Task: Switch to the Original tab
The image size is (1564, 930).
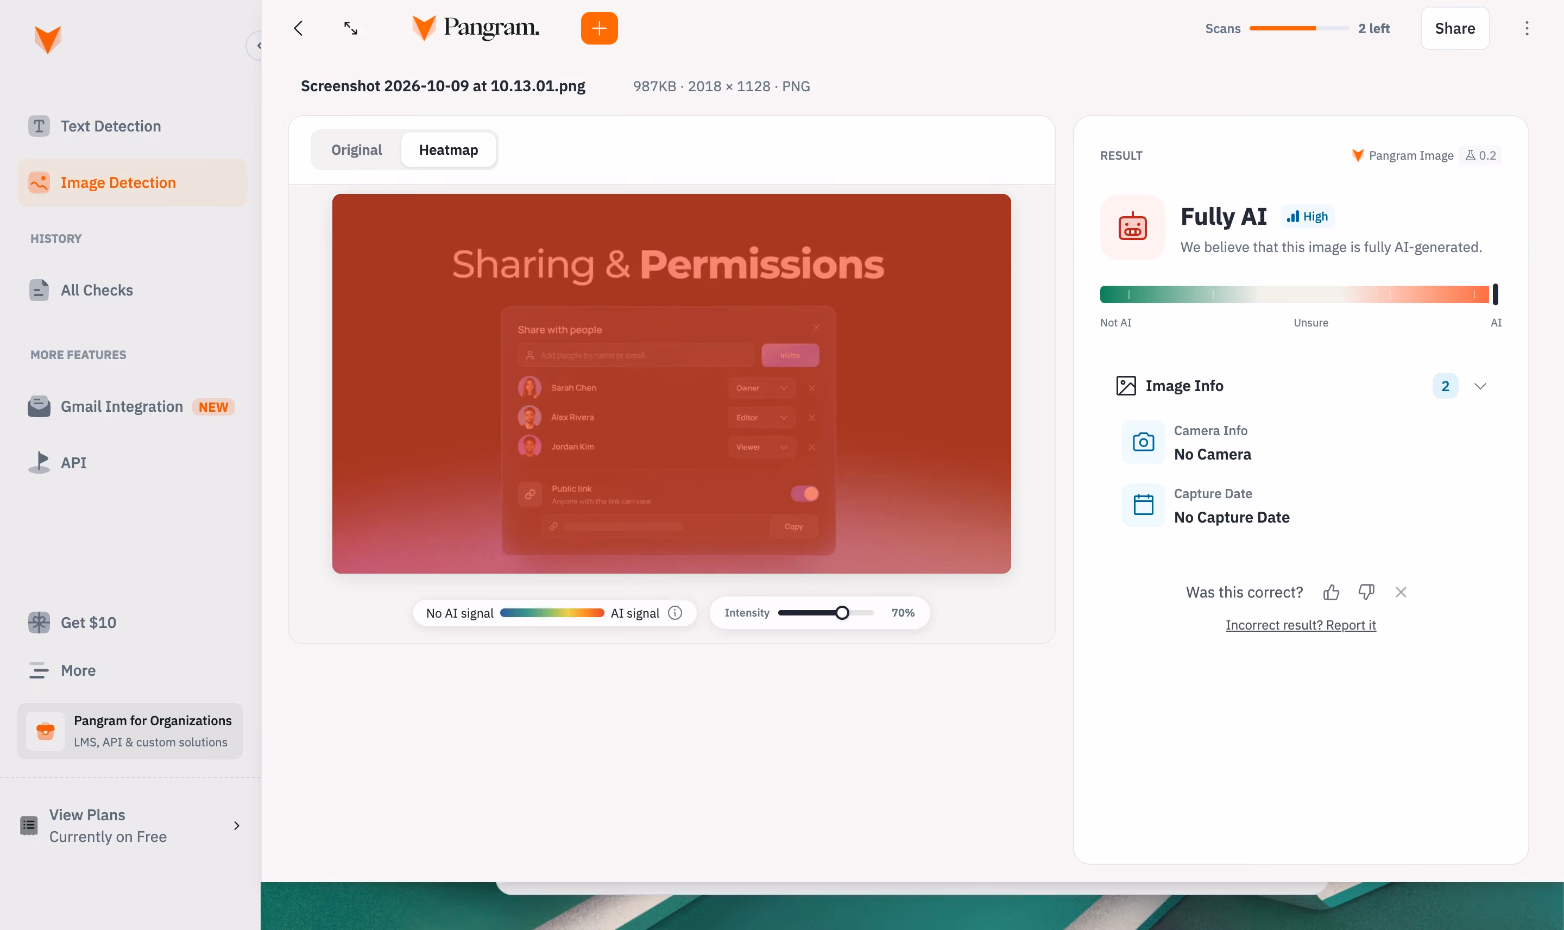Action: pyautogui.click(x=356, y=150)
